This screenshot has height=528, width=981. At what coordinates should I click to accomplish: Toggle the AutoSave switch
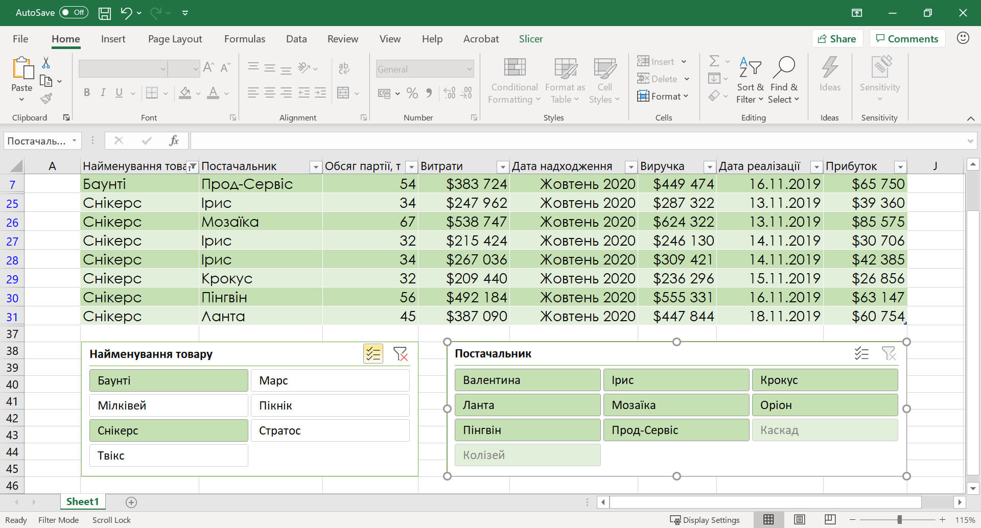click(74, 13)
